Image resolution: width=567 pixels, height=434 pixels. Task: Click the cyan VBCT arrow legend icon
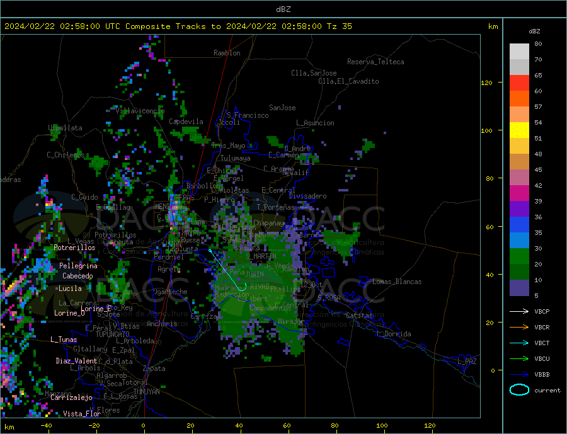click(x=519, y=343)
